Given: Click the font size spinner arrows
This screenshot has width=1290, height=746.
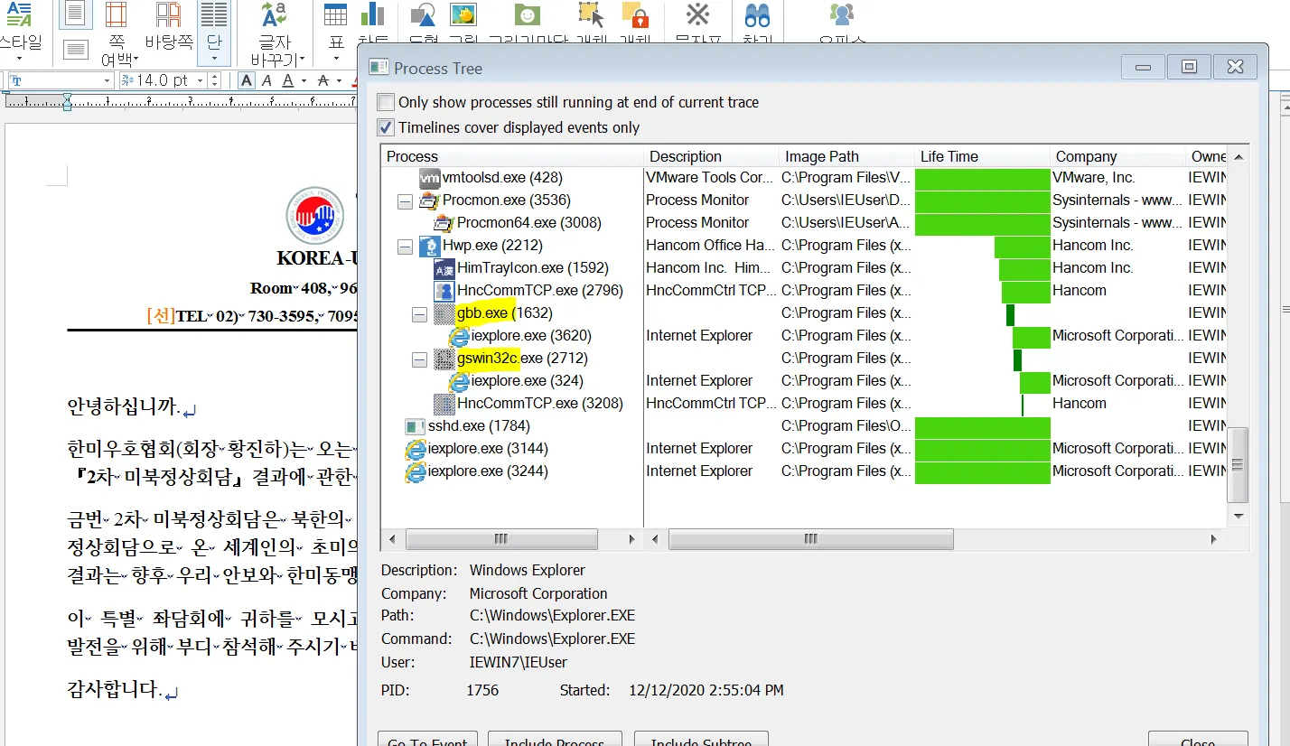Looking at the screenshot, I should (215, 80).
